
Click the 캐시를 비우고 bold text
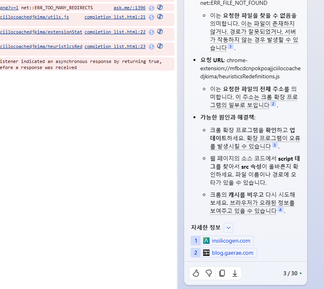[x=246, y=195]
